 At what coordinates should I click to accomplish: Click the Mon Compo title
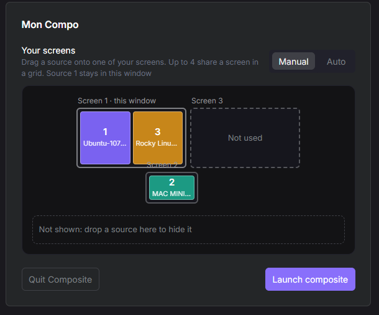pyautogui.click(x=50, y=25)
